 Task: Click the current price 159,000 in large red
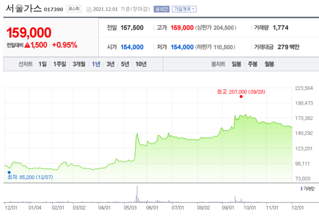point(29,32)
